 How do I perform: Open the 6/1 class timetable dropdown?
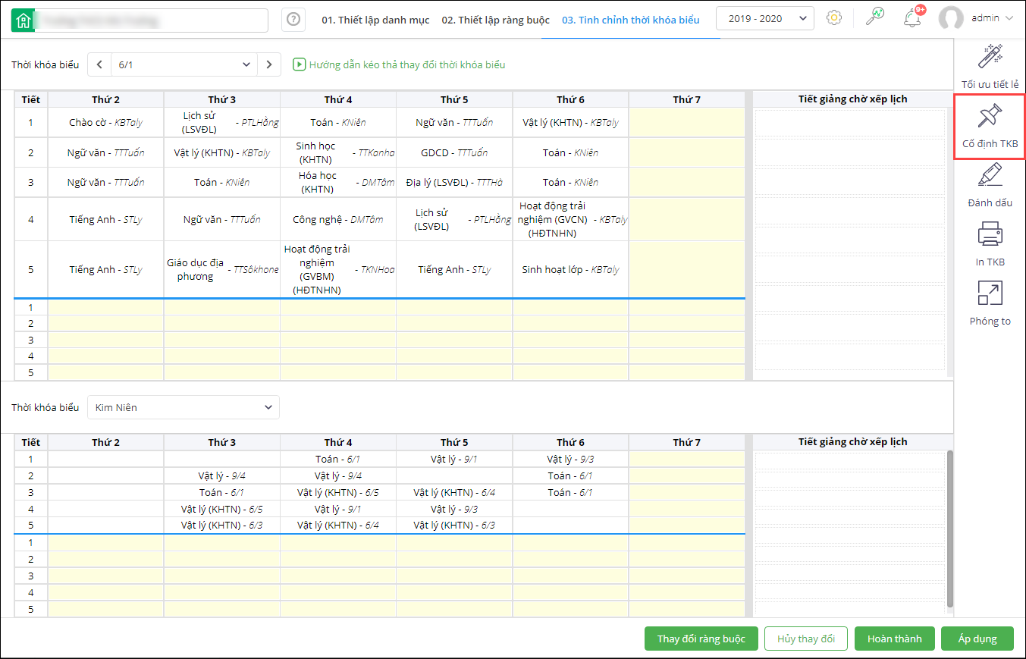click(184, 64)
